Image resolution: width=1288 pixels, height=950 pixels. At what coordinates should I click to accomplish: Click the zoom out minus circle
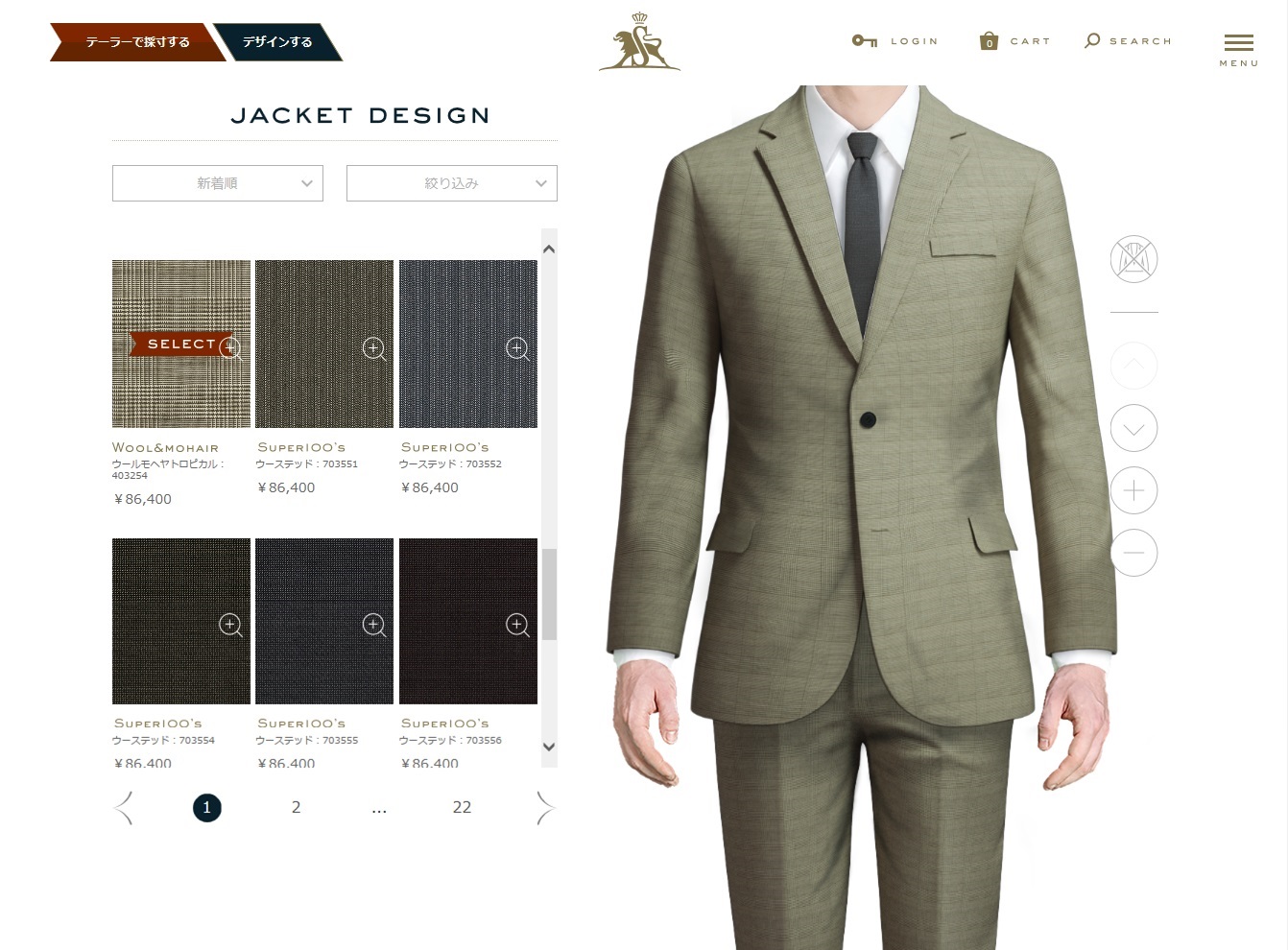(1133, 553)
